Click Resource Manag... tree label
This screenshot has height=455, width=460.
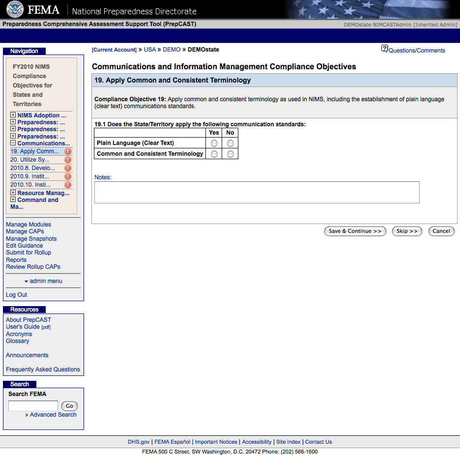43,193
